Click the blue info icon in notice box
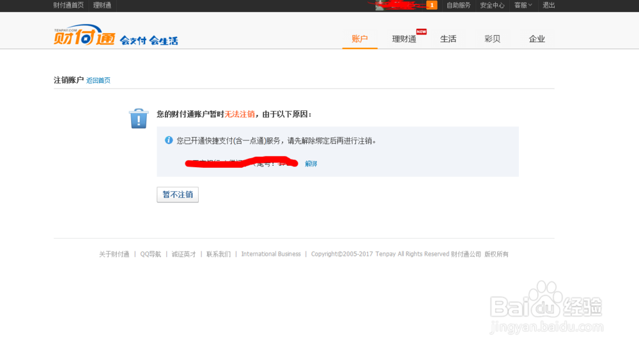The width and height of the screenshot is (639, 349). [x=169, y=140]
